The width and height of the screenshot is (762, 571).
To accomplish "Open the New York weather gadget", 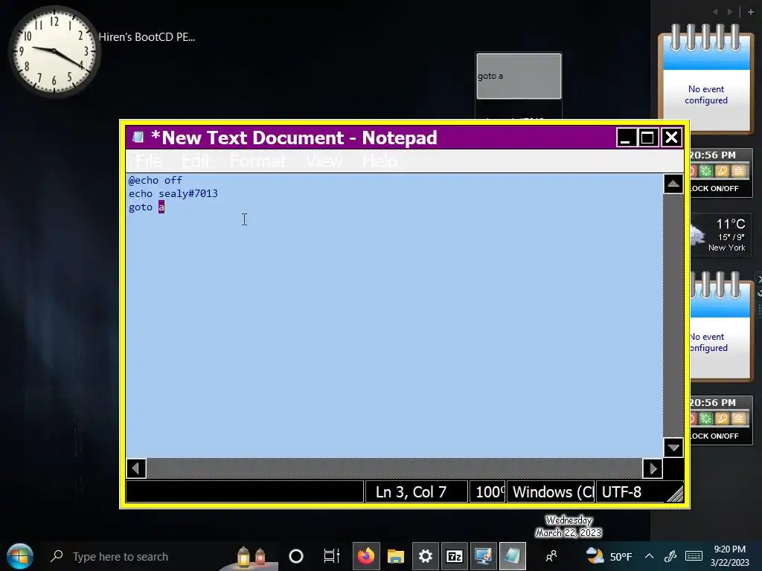I will click(720, 236).
